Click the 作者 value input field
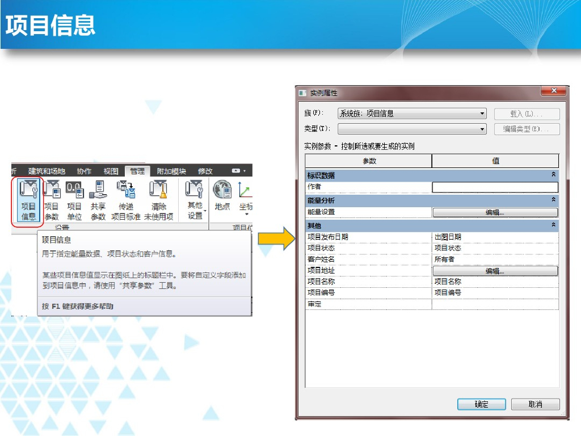 [x=495, y=187]
